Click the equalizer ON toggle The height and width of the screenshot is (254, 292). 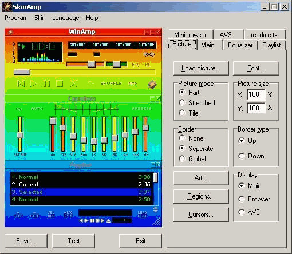(19, 109)
